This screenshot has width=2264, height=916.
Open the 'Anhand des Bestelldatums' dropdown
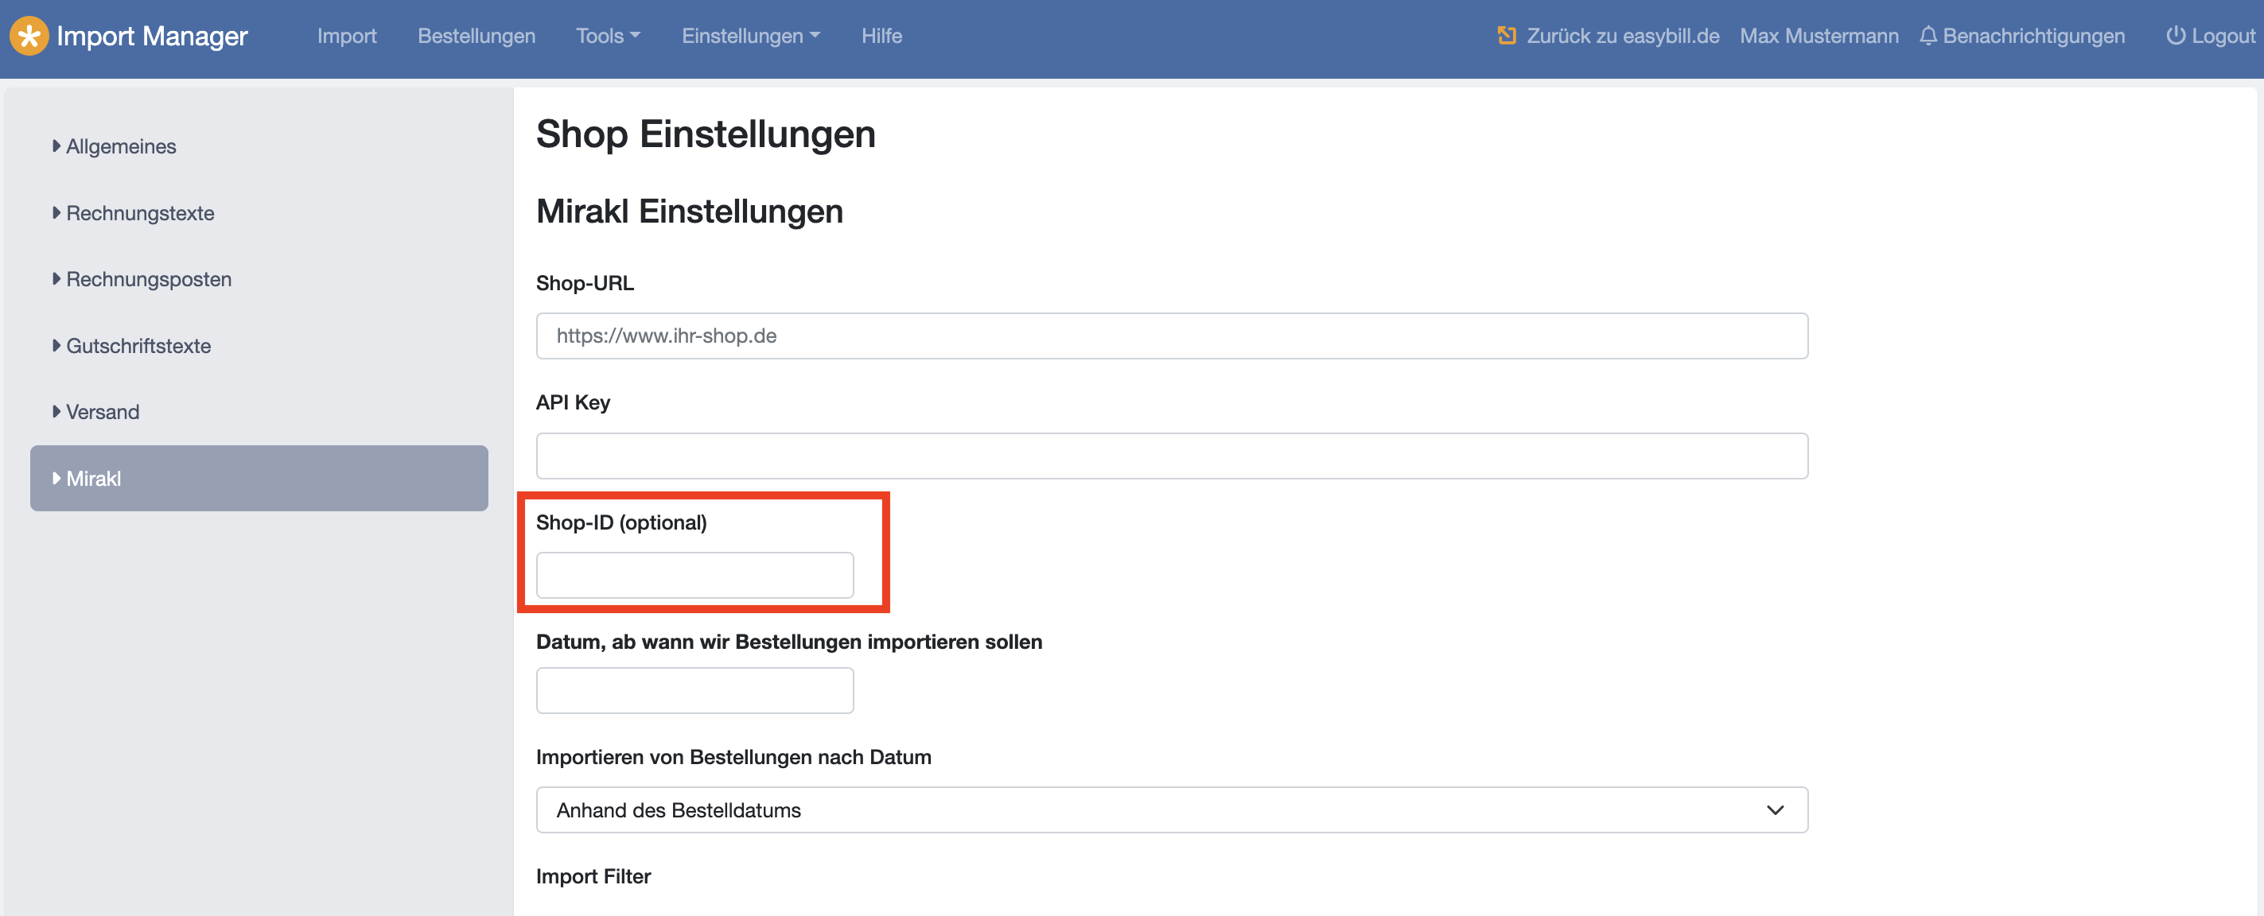pyautogui.click(x=1171, y=809)
